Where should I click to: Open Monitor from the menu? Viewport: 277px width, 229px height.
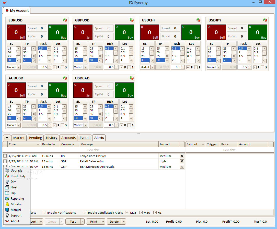(x=17, y=204)
